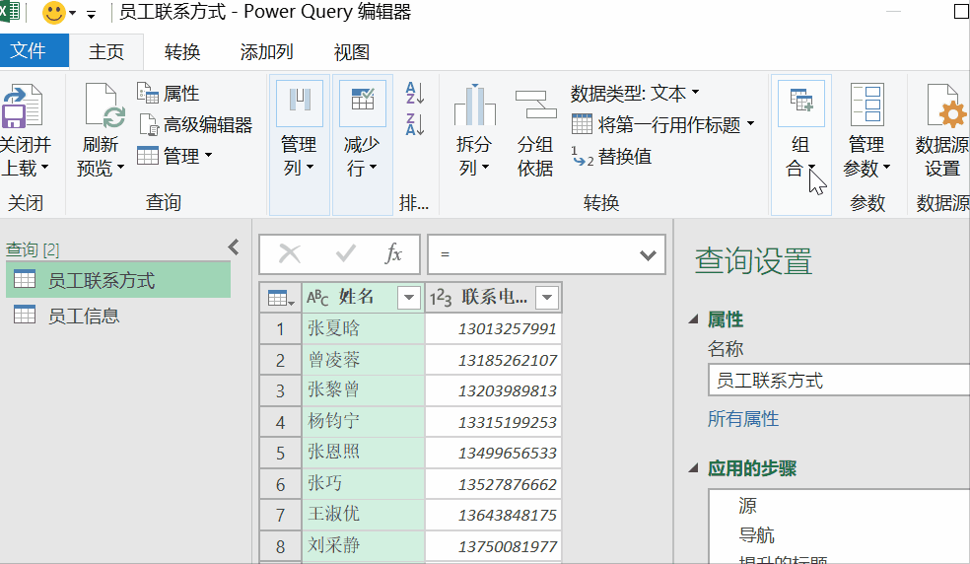Cancel formula with the X icon
The image size is (970, 564).
[290, 253]
